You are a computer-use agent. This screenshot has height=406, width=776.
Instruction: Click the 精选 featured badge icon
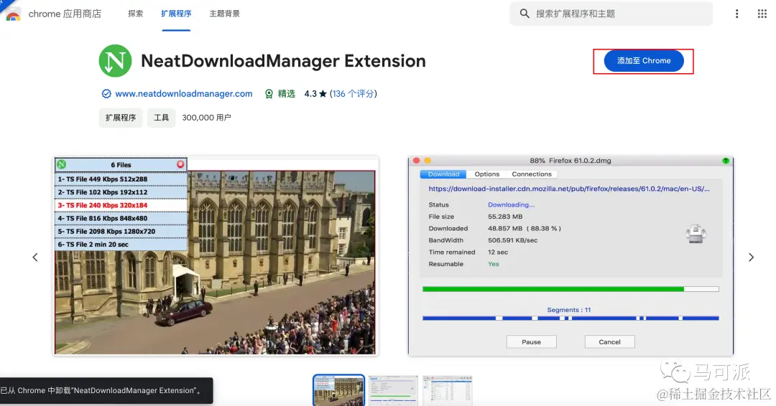click(269, 94)
